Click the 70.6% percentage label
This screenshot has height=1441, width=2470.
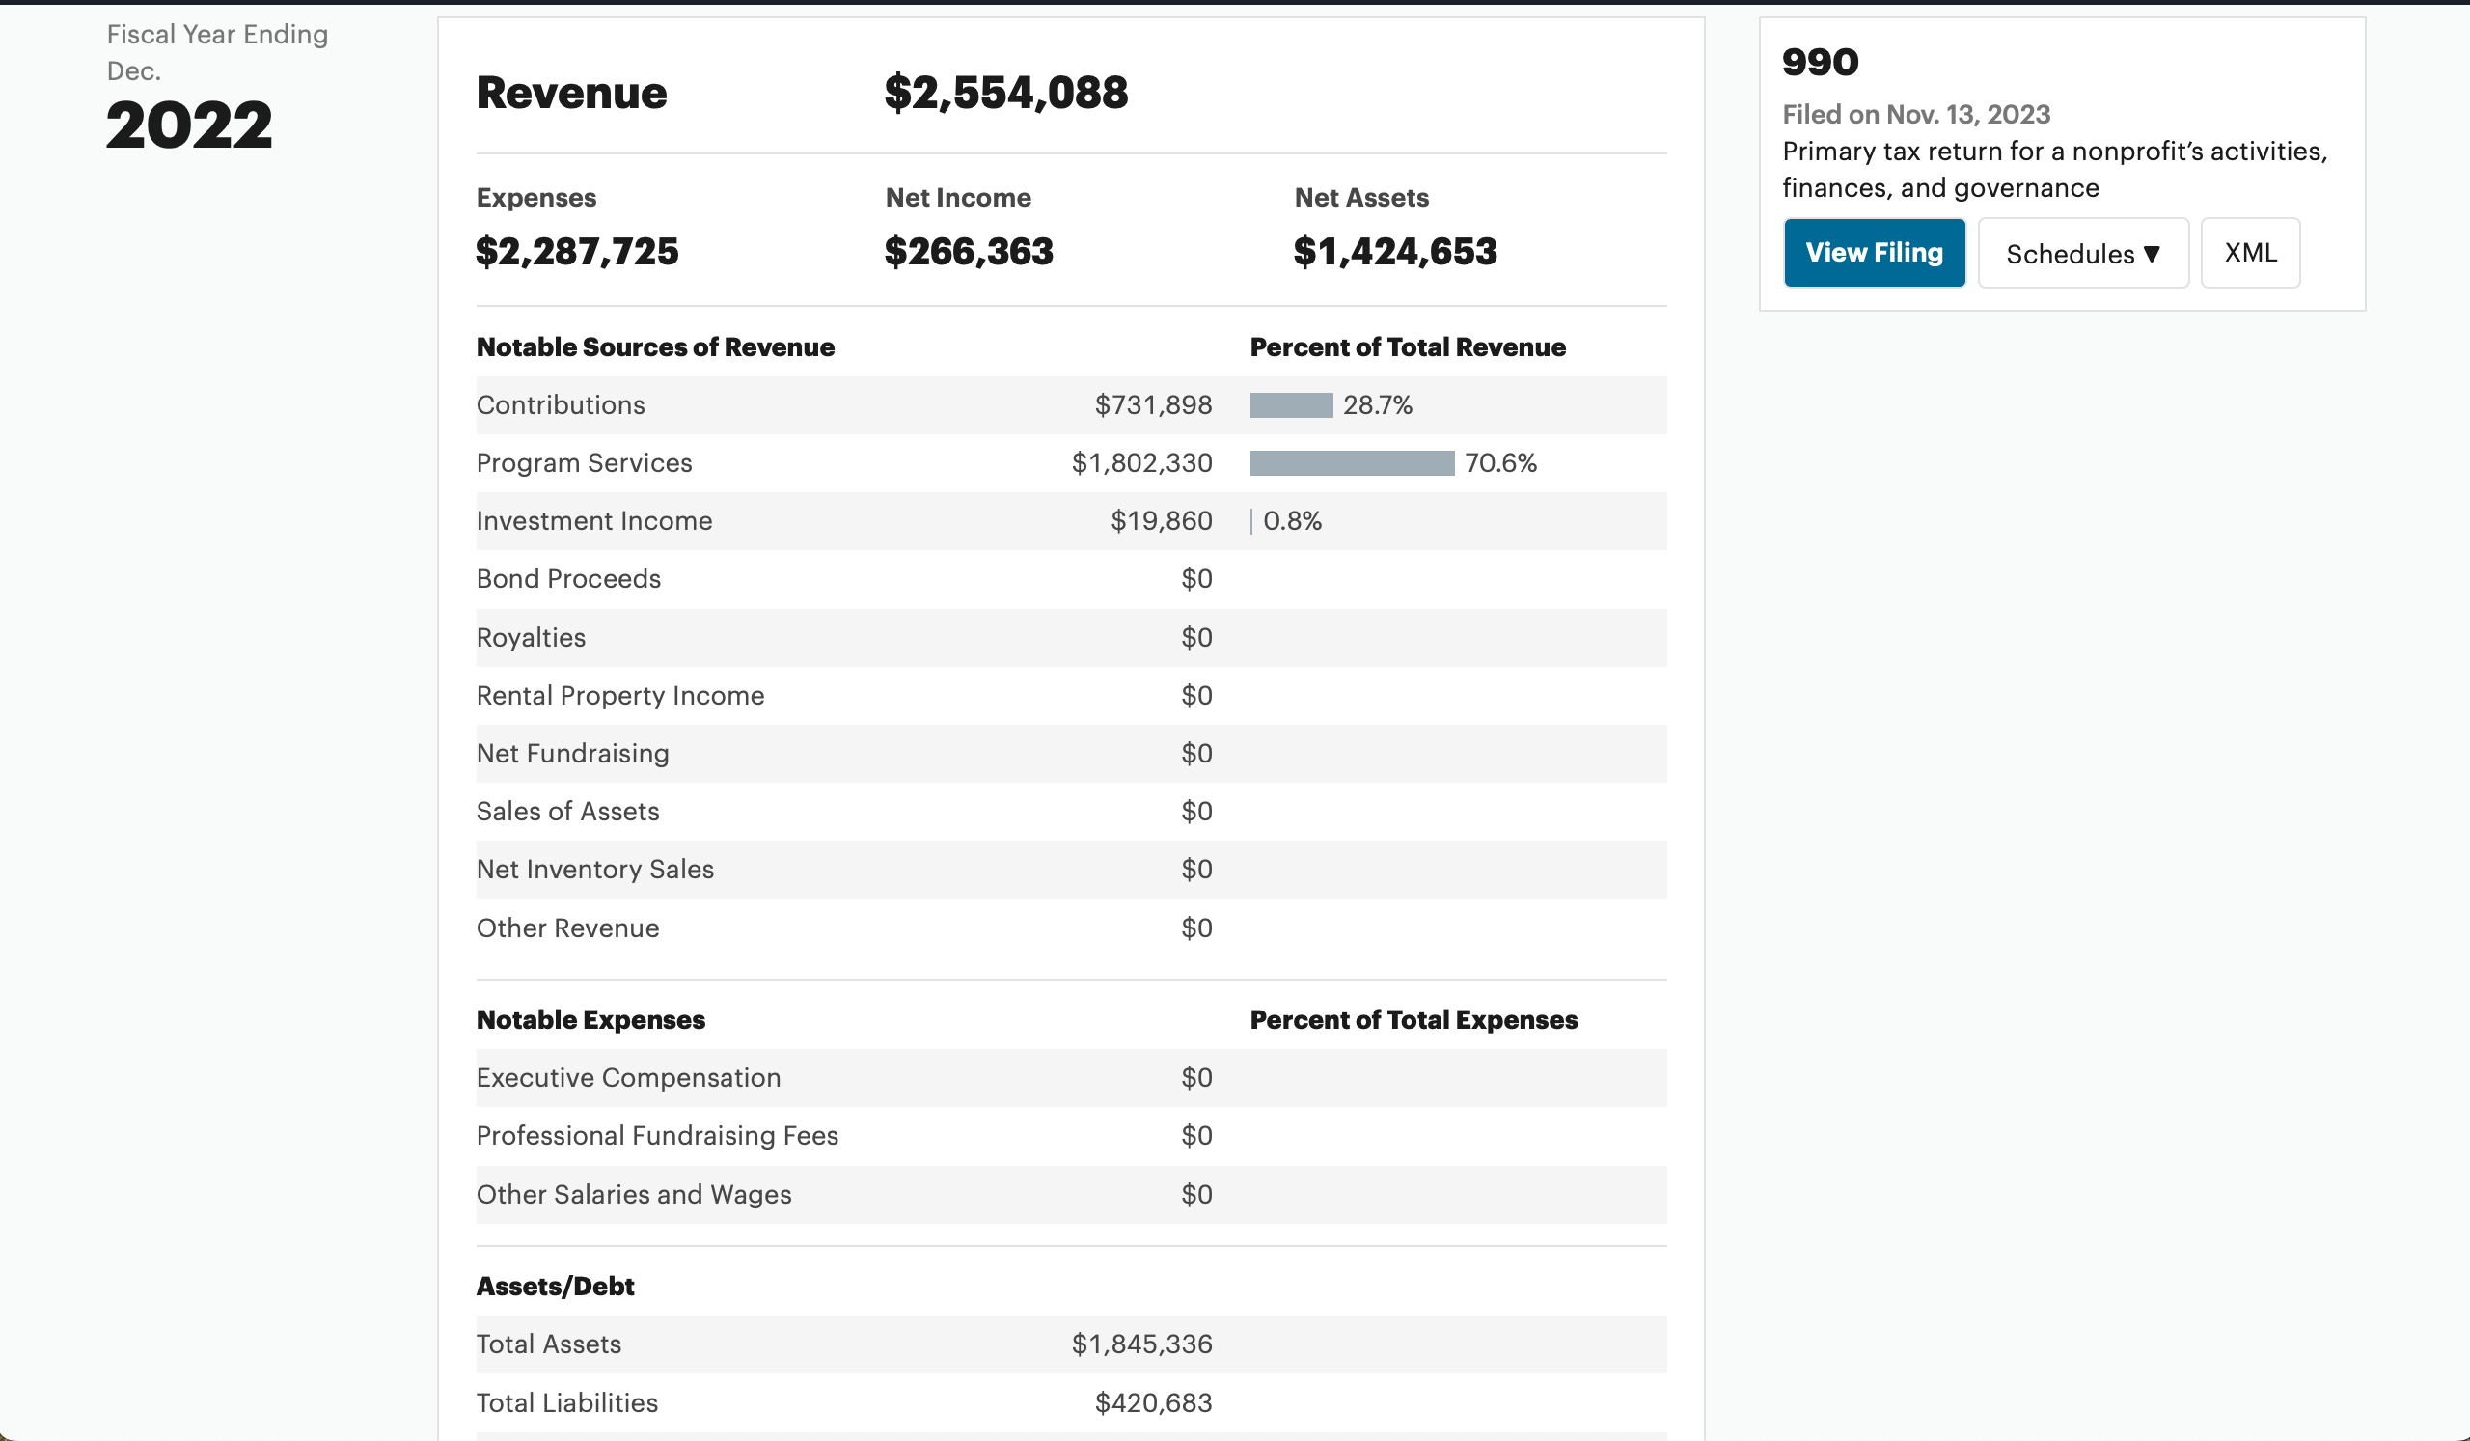1500,462
